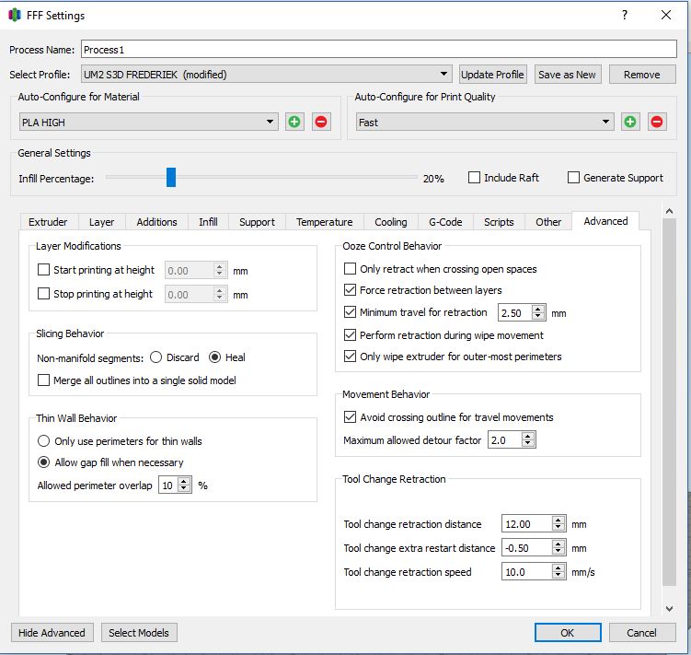This screenshot has height=655, width=691.
Task: Click the help question mark in title bar
Action: click(625, 16)
